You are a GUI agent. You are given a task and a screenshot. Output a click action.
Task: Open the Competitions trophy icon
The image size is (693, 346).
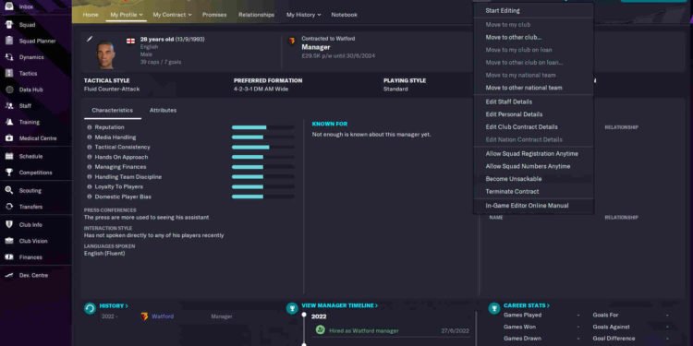pos(9,173)
